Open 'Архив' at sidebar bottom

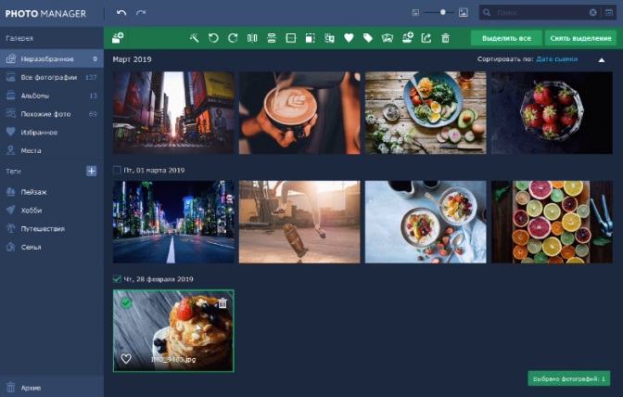pyautogui.click(x=52, y=387)
